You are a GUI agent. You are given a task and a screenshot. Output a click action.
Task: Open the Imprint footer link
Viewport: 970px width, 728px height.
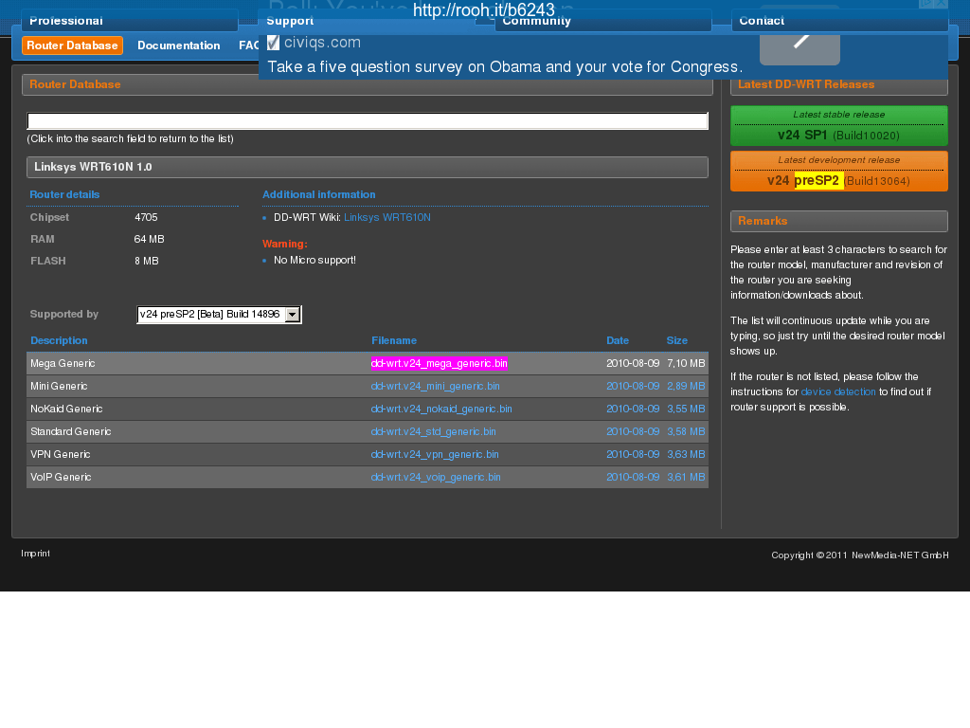pos(35,554)
